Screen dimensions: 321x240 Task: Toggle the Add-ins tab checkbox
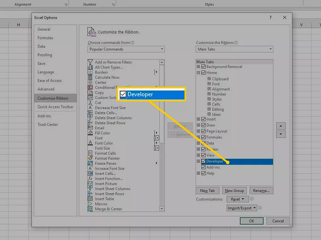click(203, 167)
